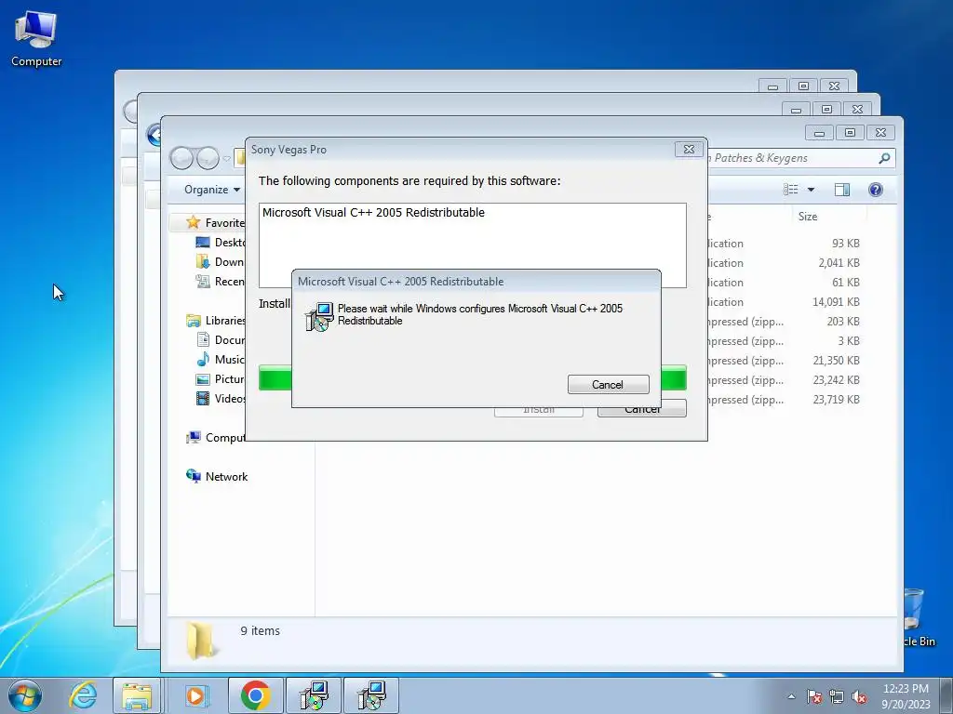Click the Music note icon
The image size is (953, 714).
pyautogui.click(x=203, y=360)
